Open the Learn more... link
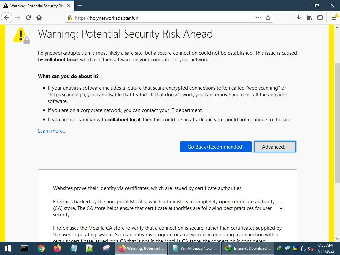Viewport: 340px width, 255px height. [x=52, y=131]
